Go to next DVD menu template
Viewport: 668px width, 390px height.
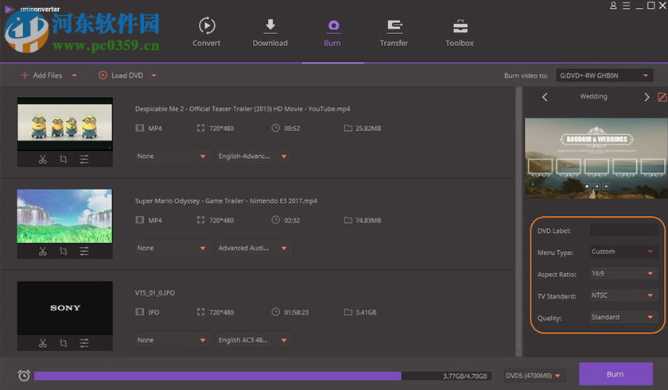click(x=647, y=97)
